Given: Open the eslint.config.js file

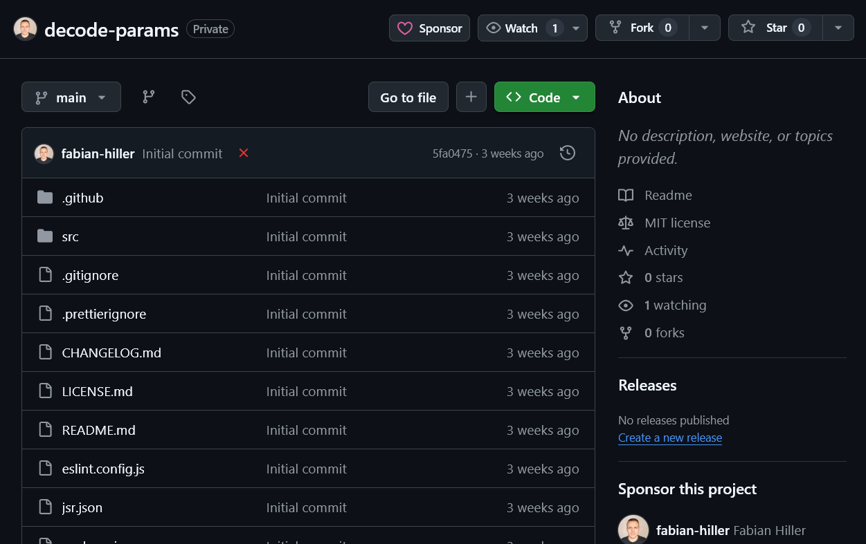Looking at the screenshot, I should [103, 469].
